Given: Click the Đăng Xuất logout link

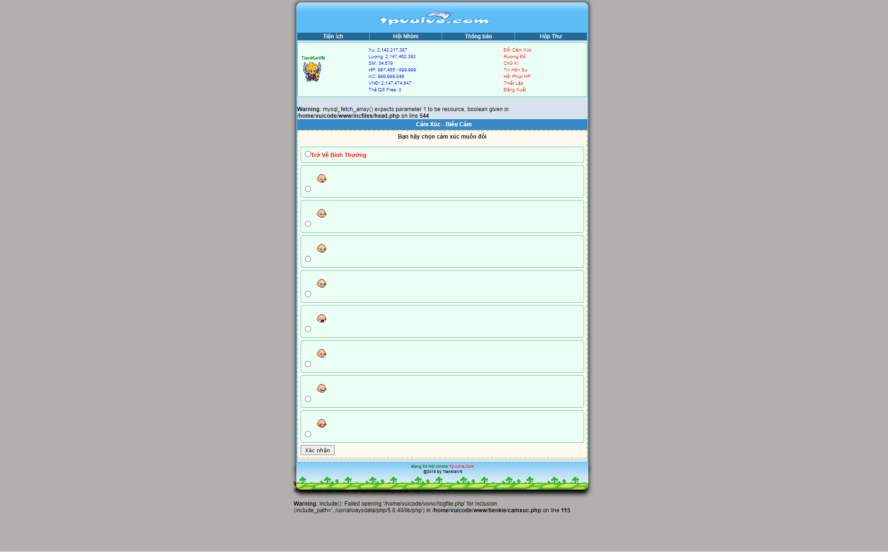Looking at the screenshot, I should point(515,90).
